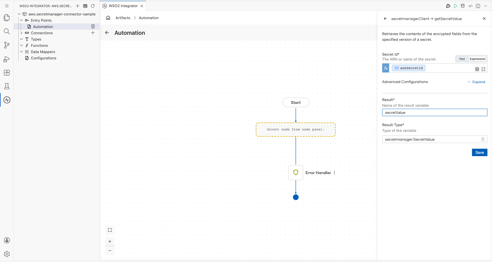
Task: Open the Source Control view
Action: (7, 45)
